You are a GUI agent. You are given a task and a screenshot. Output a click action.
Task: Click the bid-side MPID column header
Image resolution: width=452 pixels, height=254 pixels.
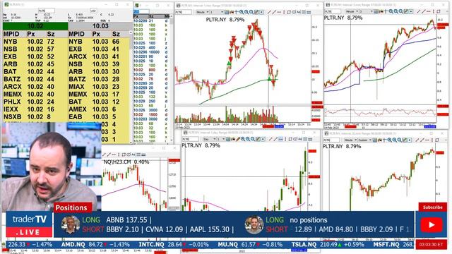pos(11,34)
